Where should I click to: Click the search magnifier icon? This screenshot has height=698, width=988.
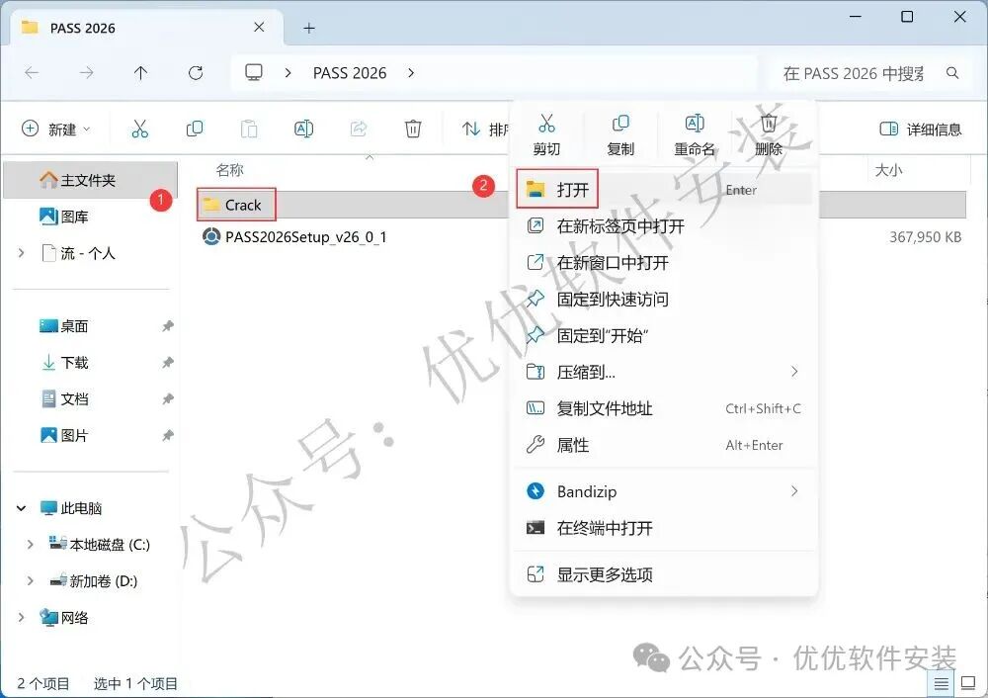click(952, 73)
